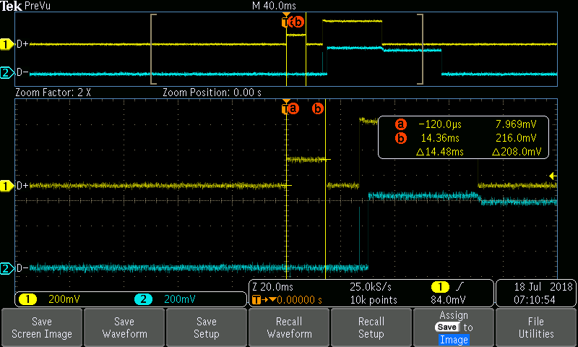Select cursor b marker in zoom view

pyautogui.click(x=318, y=108)
